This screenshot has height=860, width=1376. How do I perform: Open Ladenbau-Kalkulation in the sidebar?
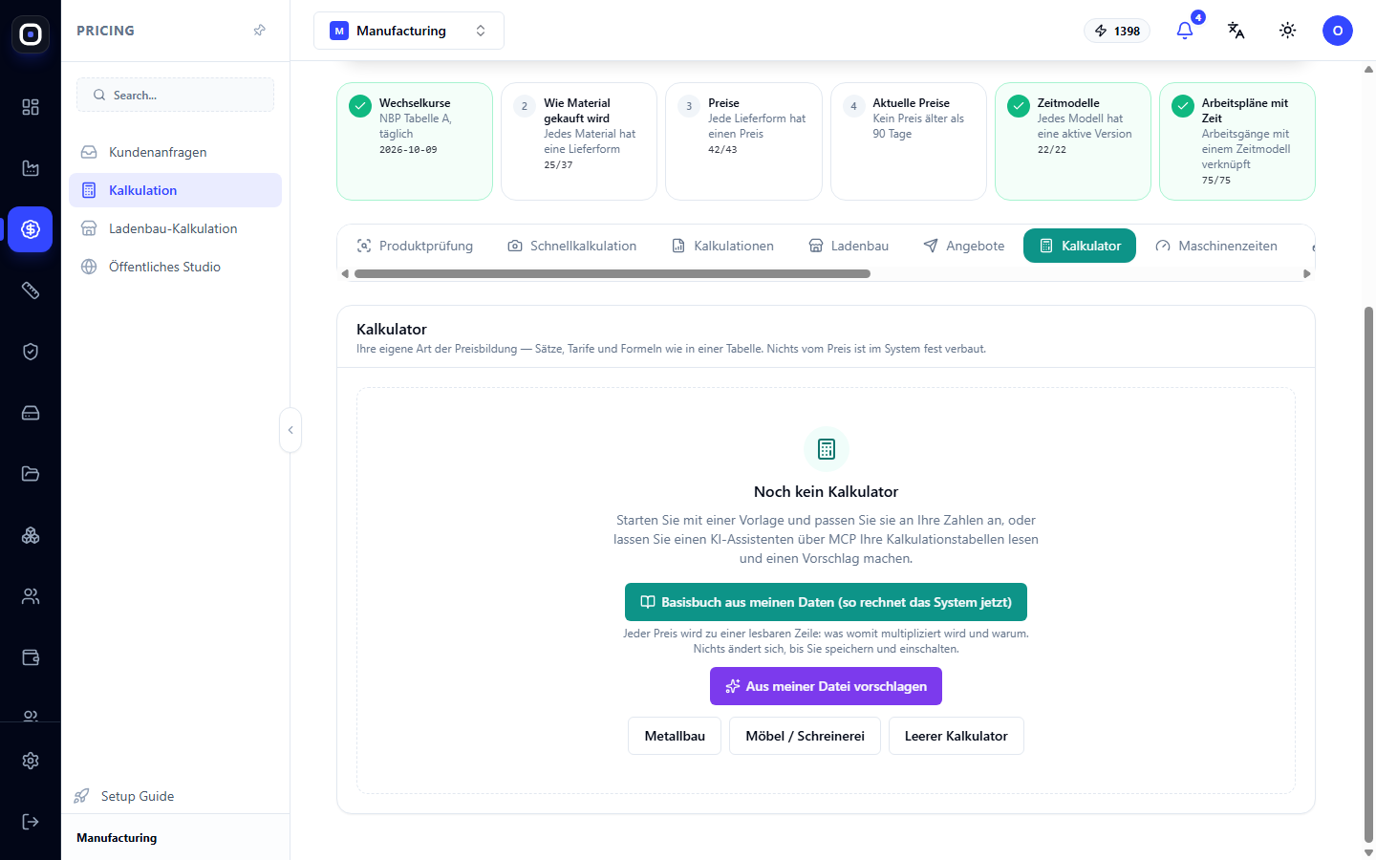[175, 228]
